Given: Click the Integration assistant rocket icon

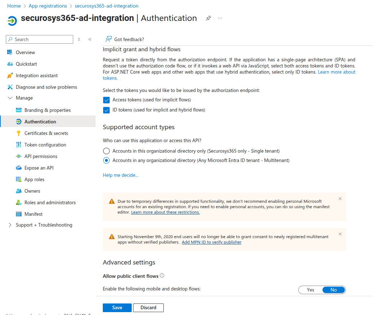Looking at the screenshot, I should (10, 75).
